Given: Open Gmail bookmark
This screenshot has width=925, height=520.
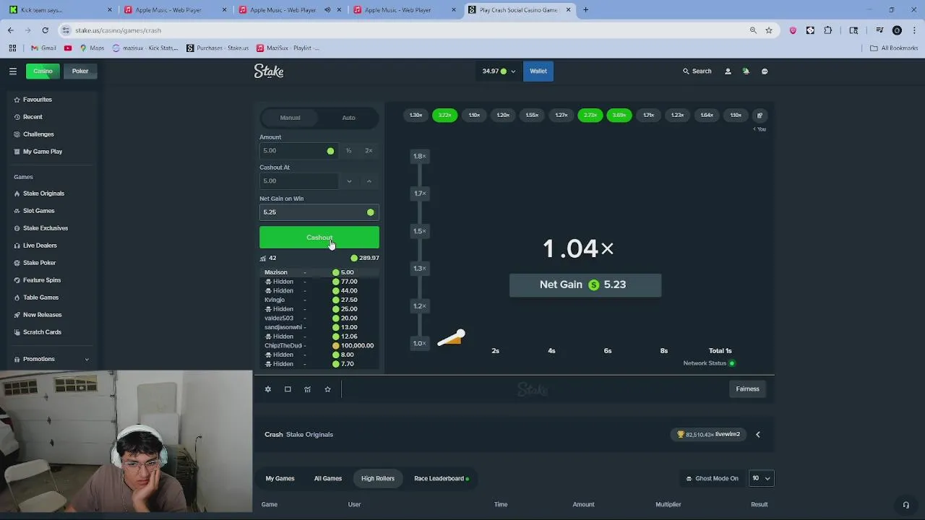Looking at the screenshot, I should (43, 48).
